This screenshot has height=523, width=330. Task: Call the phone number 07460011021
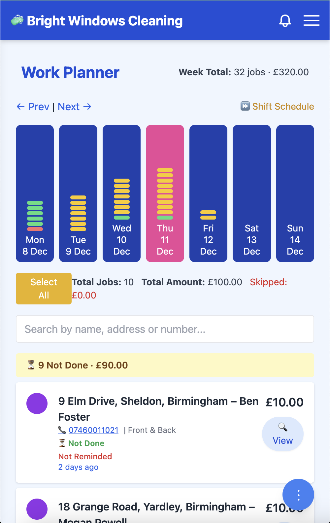[93, 430]
